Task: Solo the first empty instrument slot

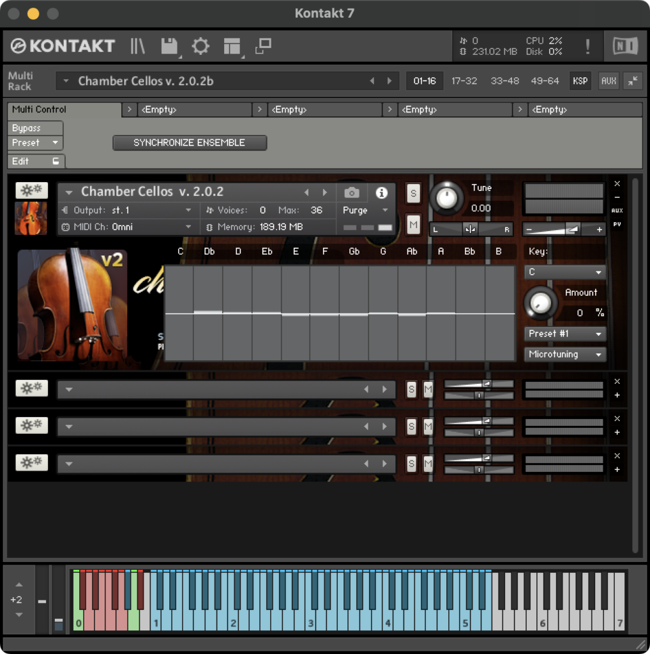Action: [x=411, y=389]
